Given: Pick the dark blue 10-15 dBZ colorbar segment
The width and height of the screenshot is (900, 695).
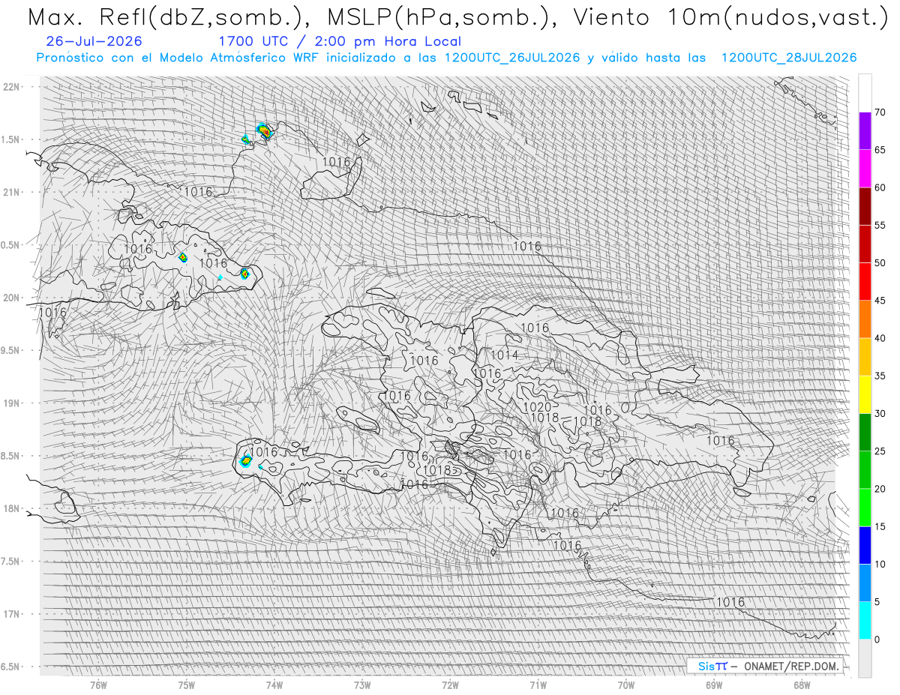Looking at the screenshot, I should (865, 545).
